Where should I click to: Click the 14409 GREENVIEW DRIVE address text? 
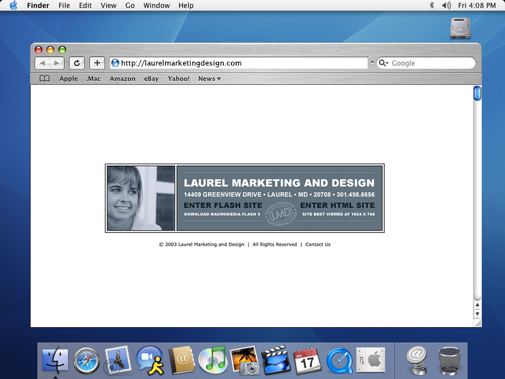222,194
